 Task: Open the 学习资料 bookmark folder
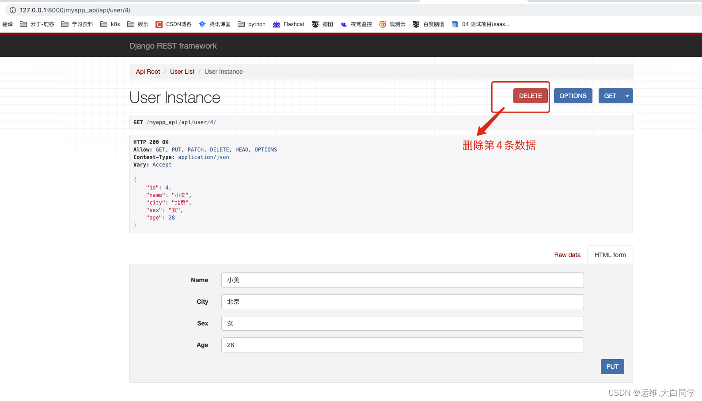tap(77, 24)
